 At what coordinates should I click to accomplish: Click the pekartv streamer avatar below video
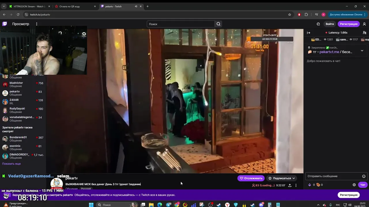(57, 184)
